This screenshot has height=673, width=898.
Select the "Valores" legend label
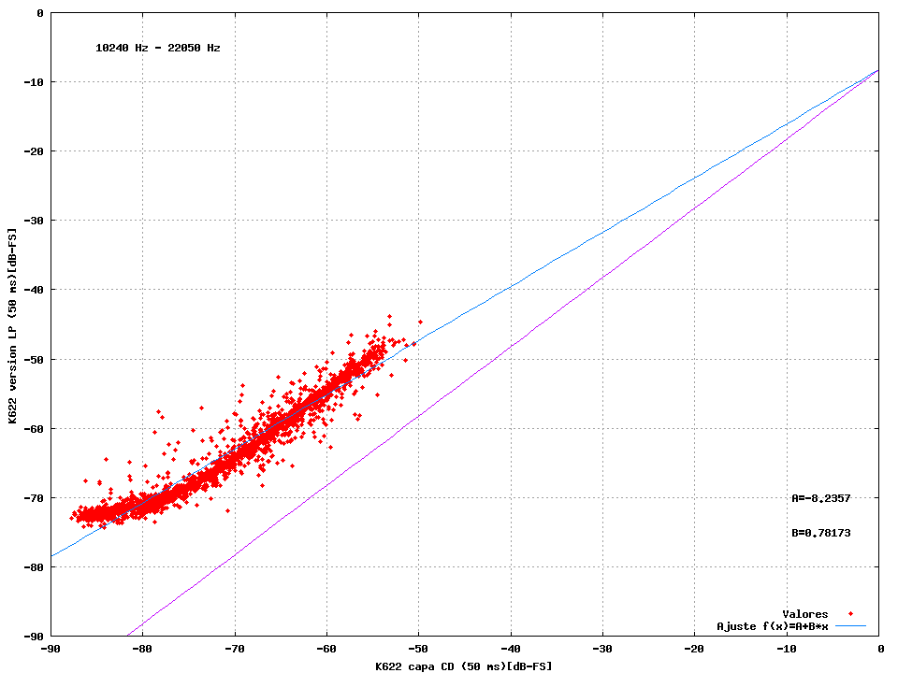pyautogui.click(x=804, y=614)
